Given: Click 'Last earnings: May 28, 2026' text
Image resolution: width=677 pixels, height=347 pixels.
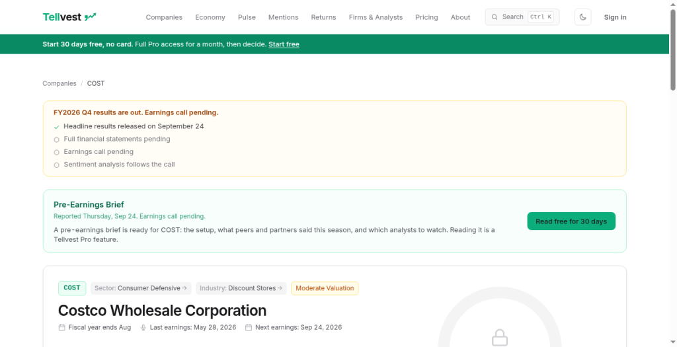Looking at the screenshot, I should click(x=193, y=328).
